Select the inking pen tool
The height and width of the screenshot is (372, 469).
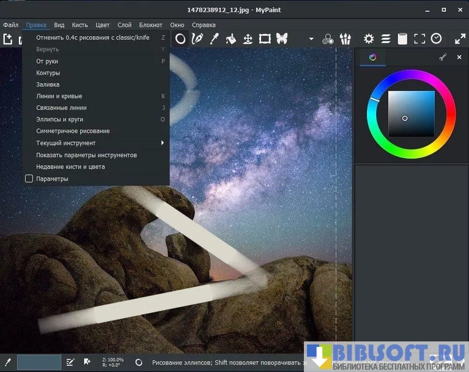coord(197,39)
